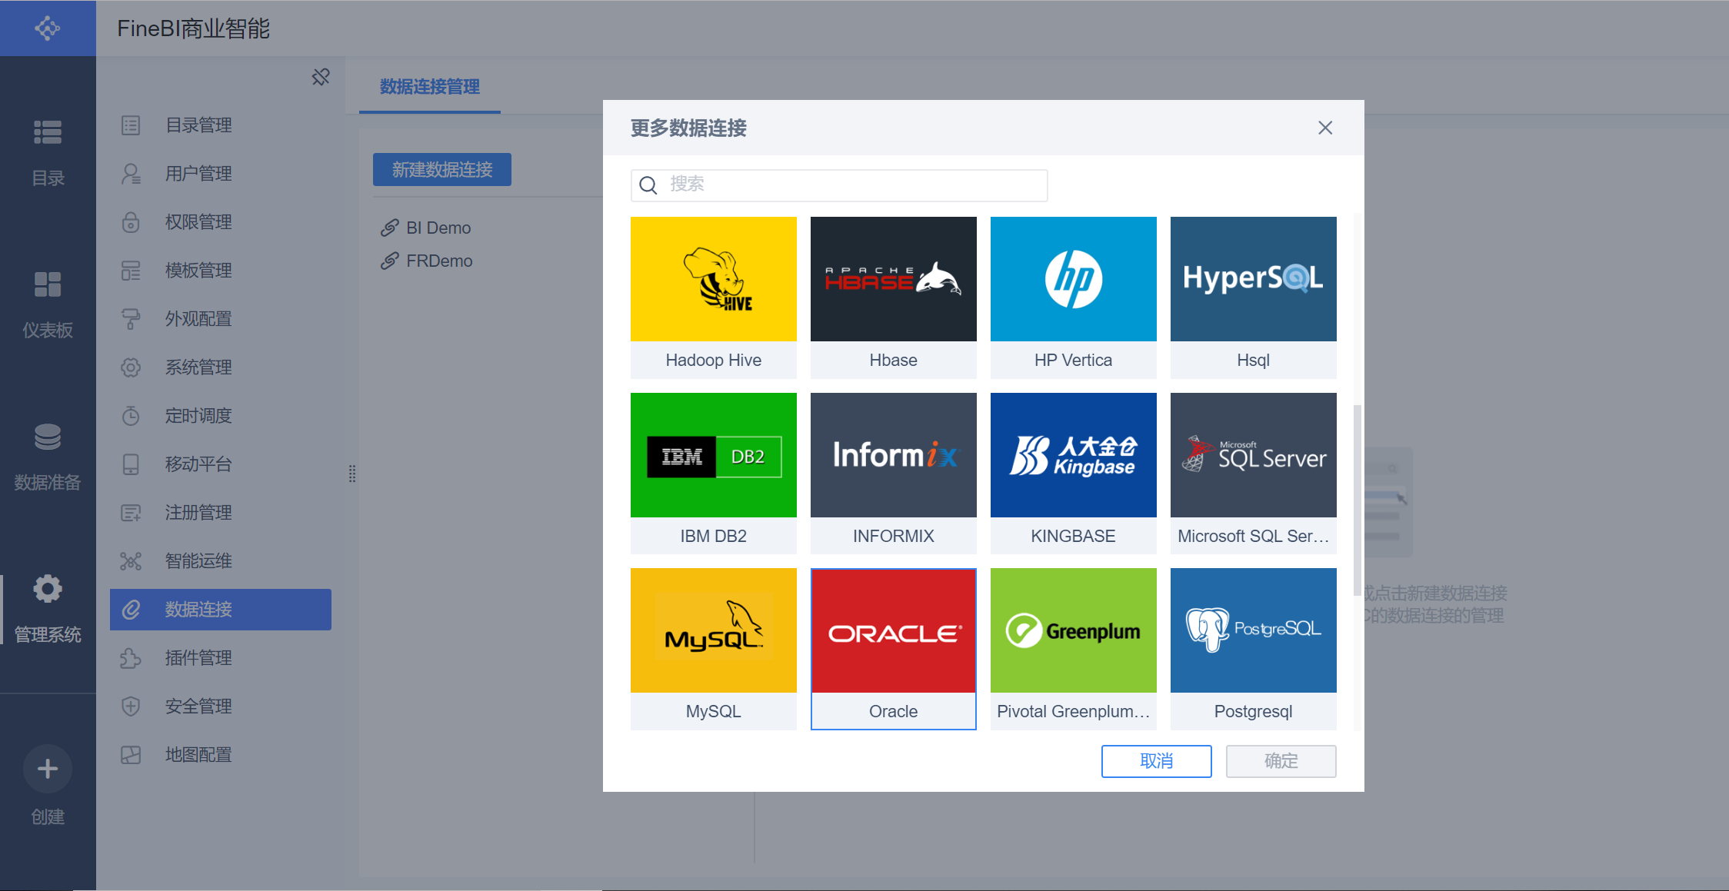Unpin the sidebar with pin icon

321,77
